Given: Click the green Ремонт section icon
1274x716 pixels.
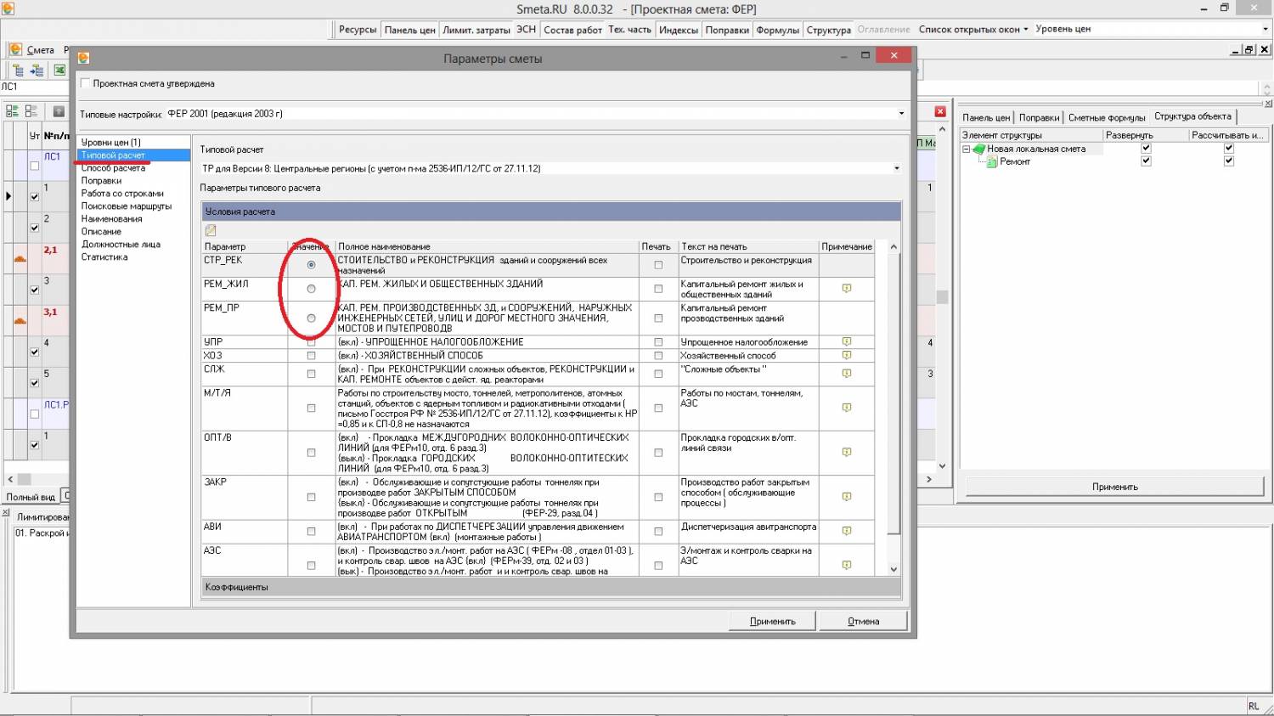Looking at the screenshot, I should [992, 161].
